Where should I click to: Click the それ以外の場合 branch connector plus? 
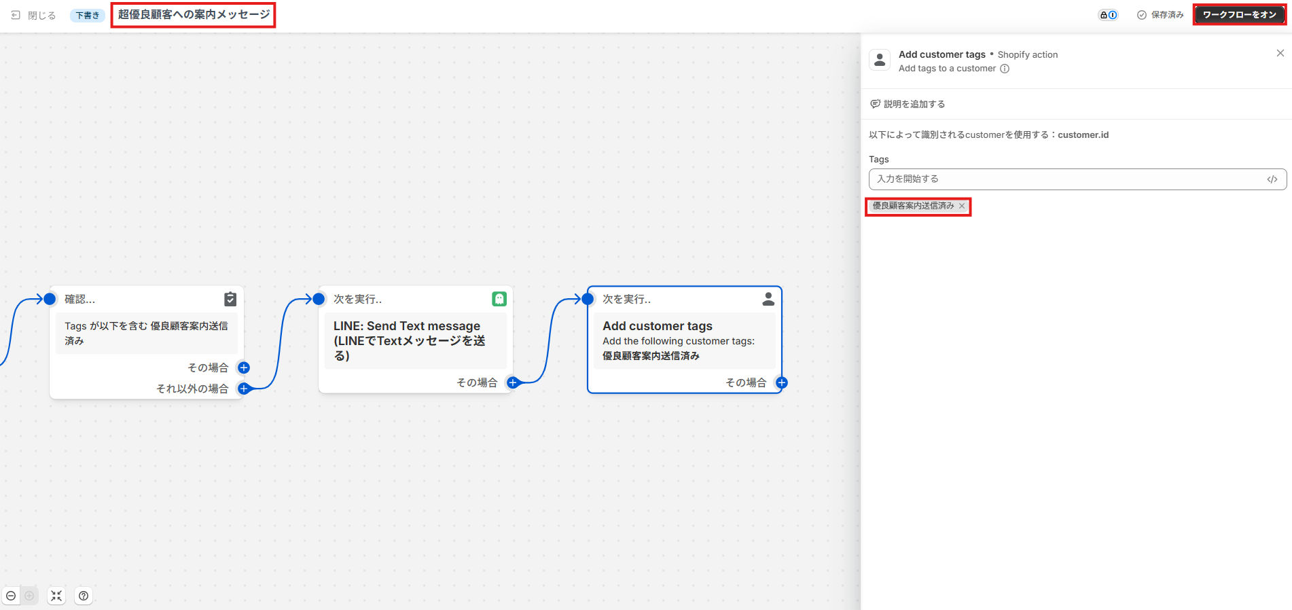[x=243, y=389]
